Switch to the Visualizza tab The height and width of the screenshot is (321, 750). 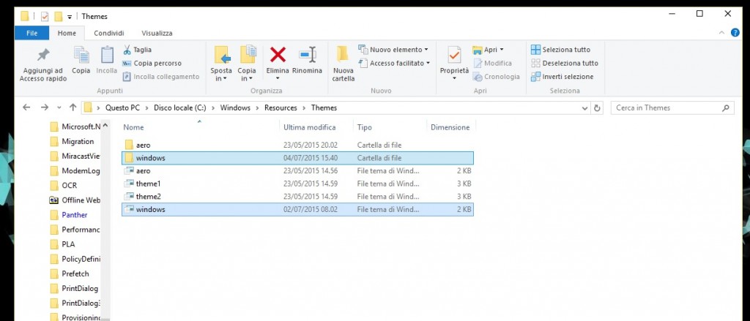[157, 33]
